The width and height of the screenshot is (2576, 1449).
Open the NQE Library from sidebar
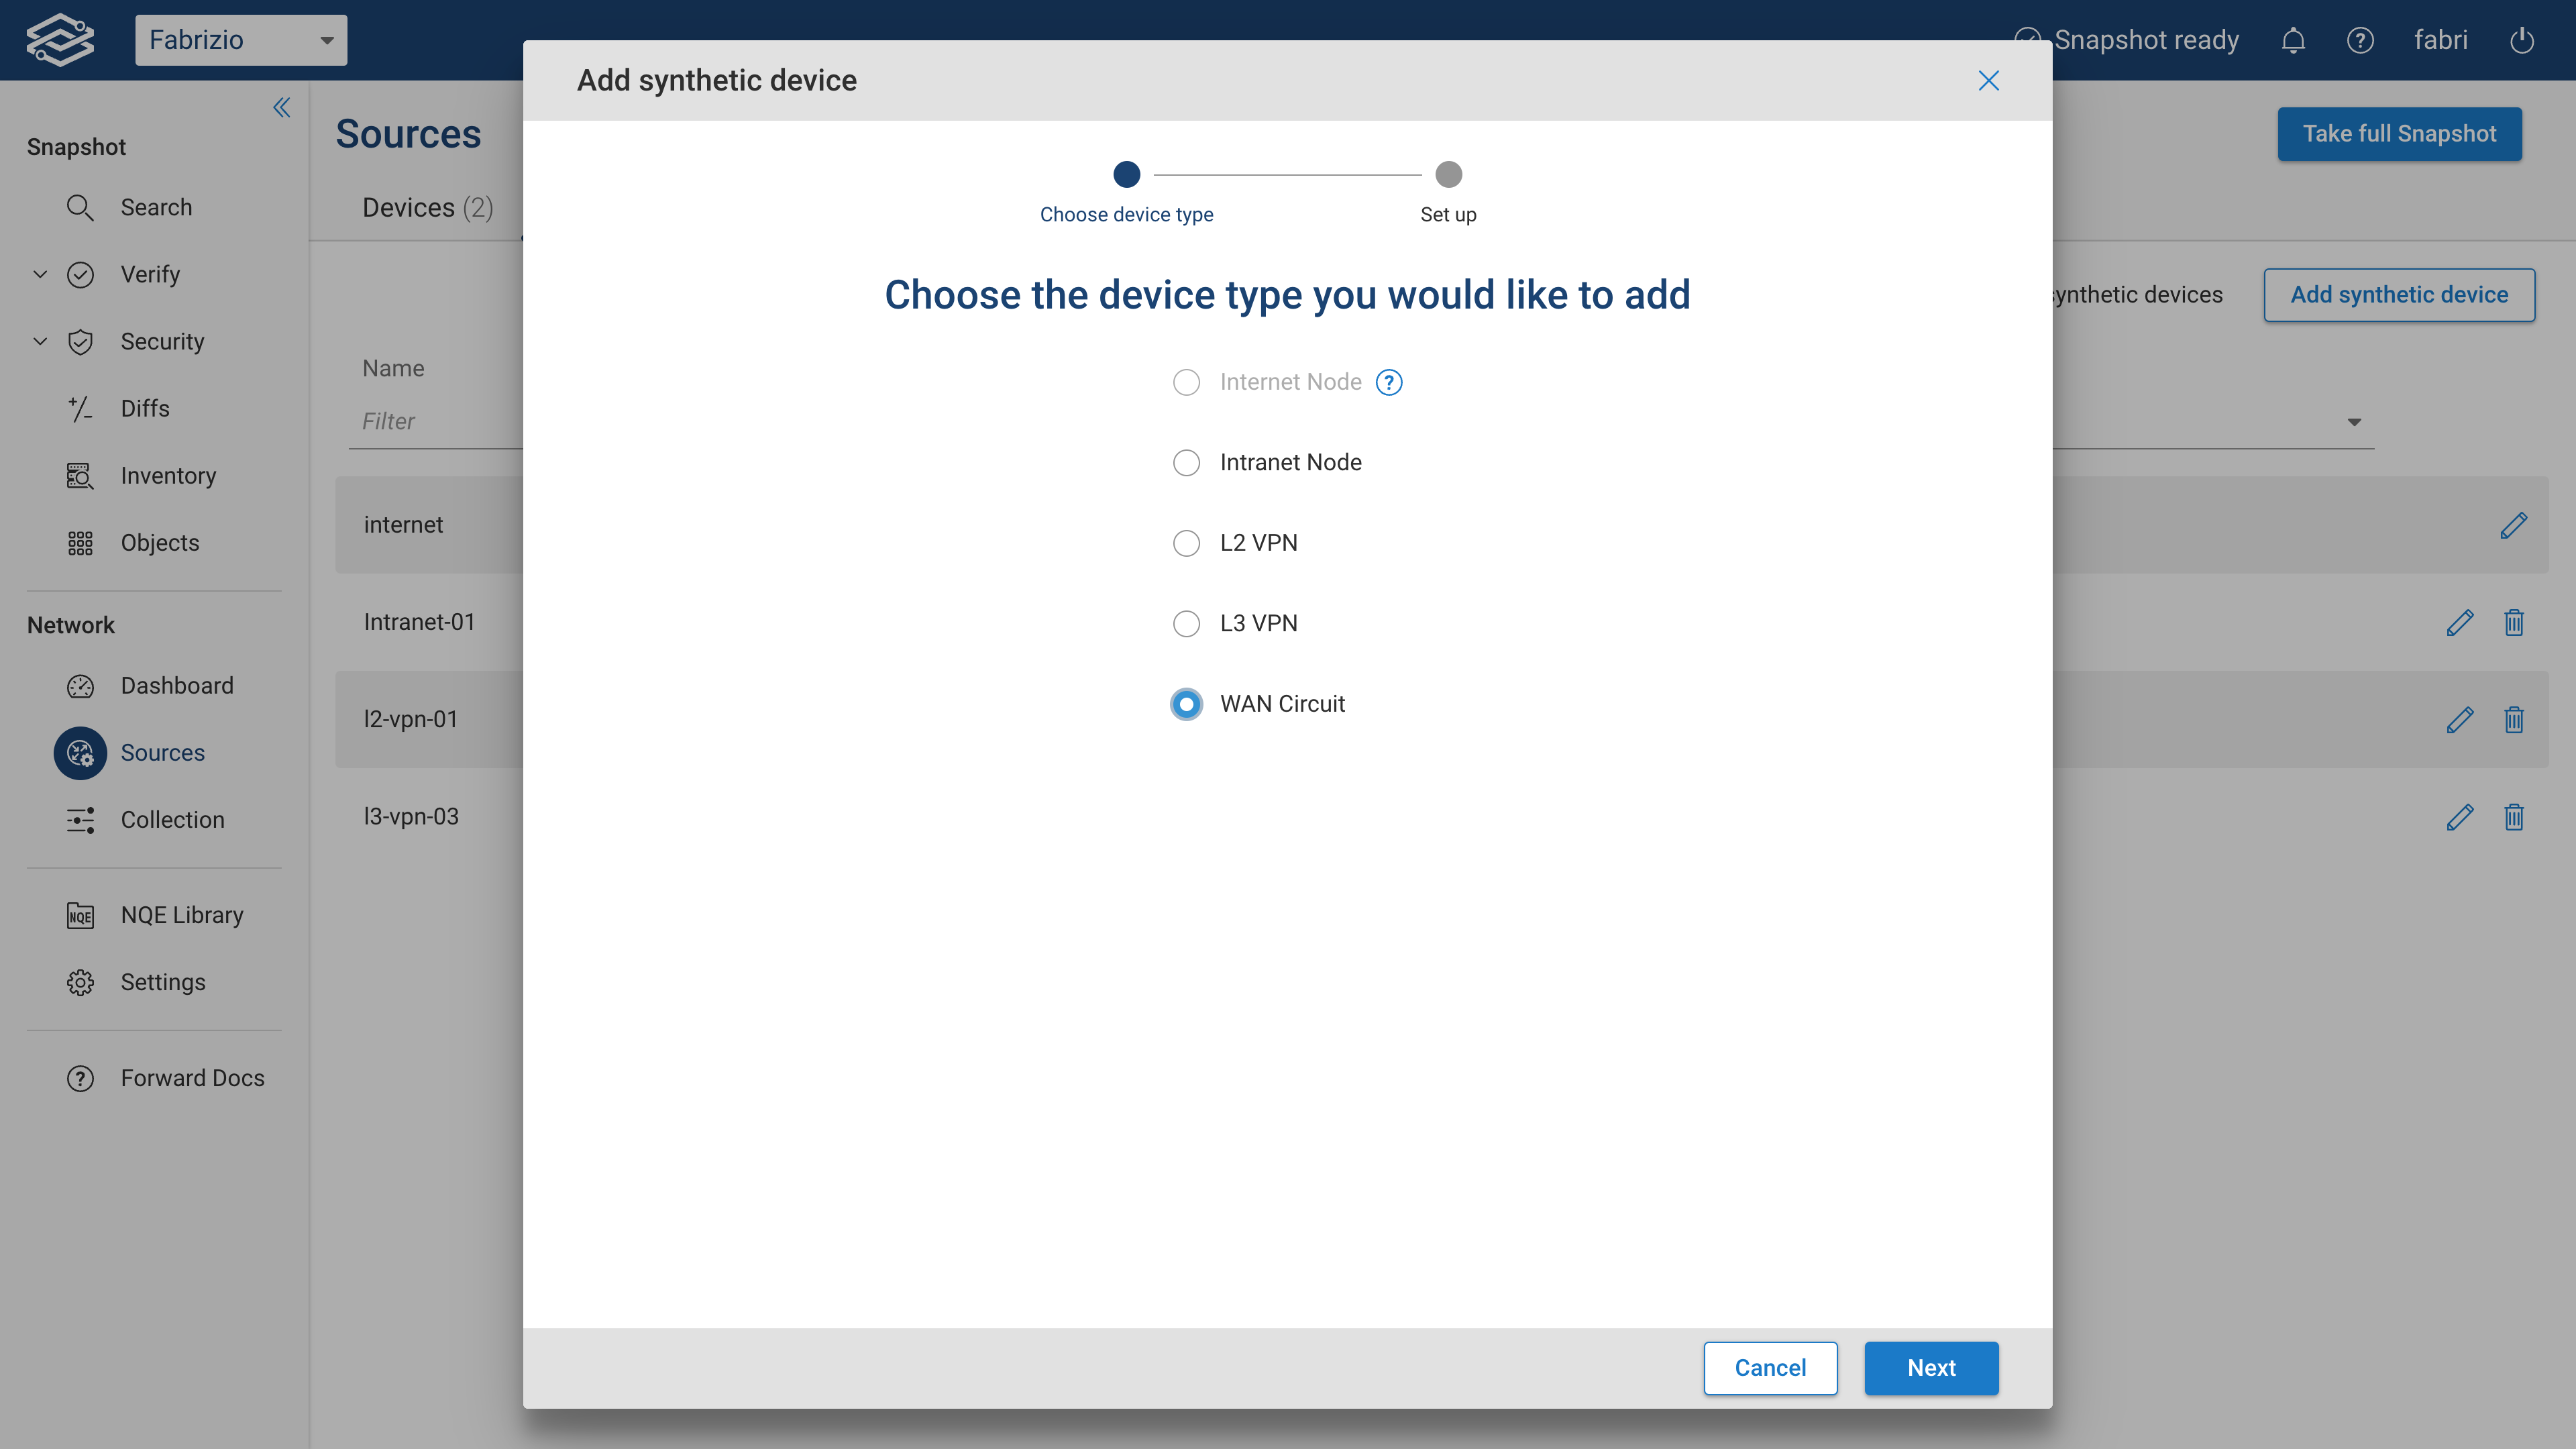pos(181,915)
